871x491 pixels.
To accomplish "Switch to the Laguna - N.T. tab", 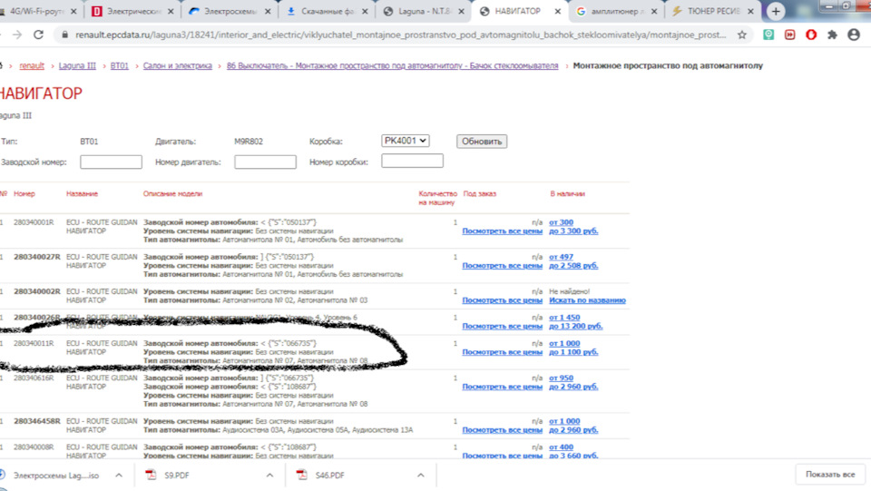I will coord(424,11).
